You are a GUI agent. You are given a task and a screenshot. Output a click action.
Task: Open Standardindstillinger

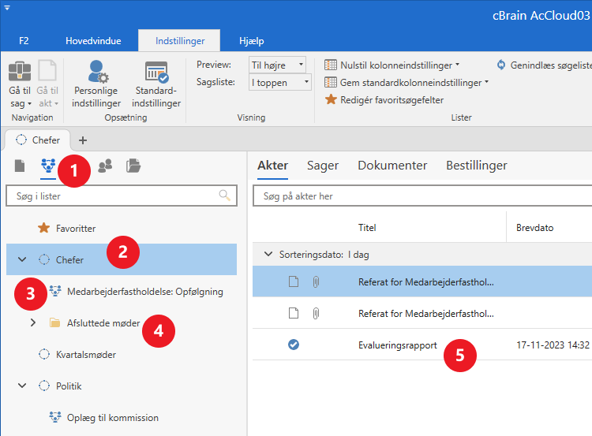(156, 84)
